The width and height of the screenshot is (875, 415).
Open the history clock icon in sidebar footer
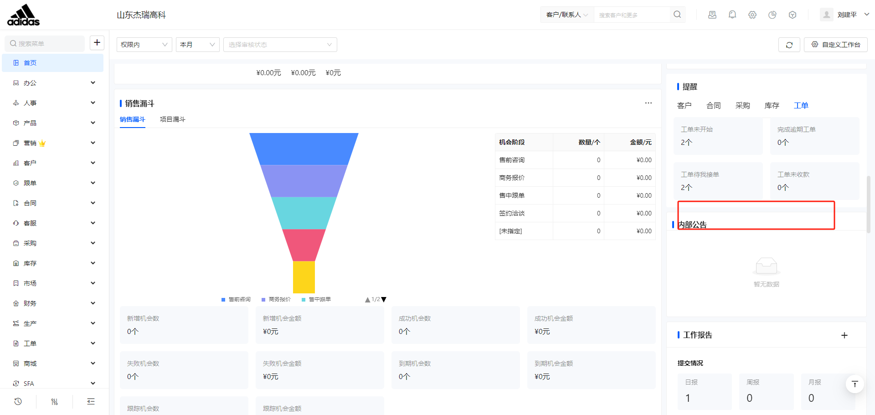[x=18, y=401]
